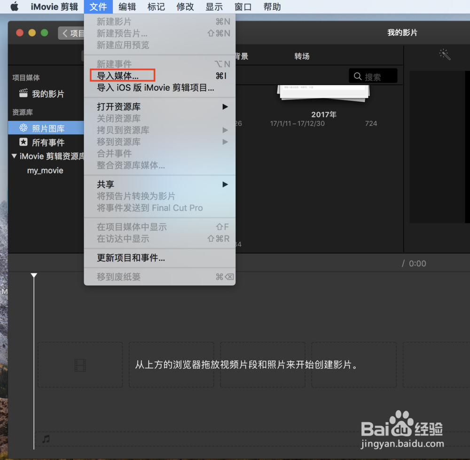
Task: Expand the 共享 submenu
Action: [159, 184]
